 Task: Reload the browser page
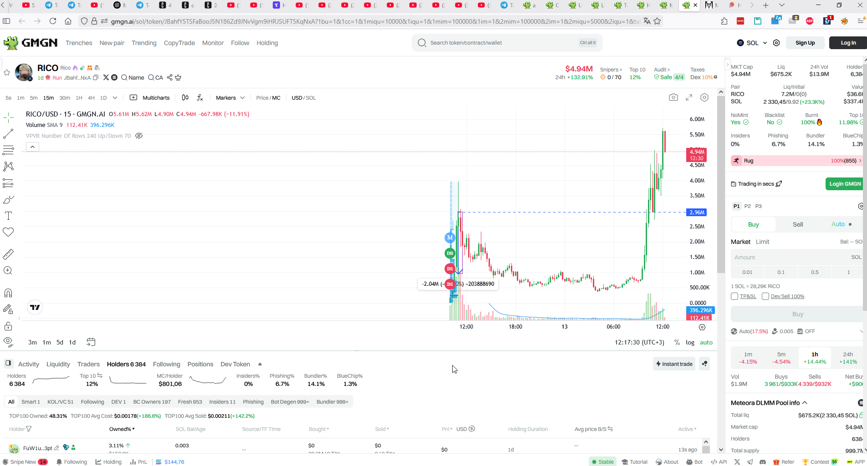53,21
